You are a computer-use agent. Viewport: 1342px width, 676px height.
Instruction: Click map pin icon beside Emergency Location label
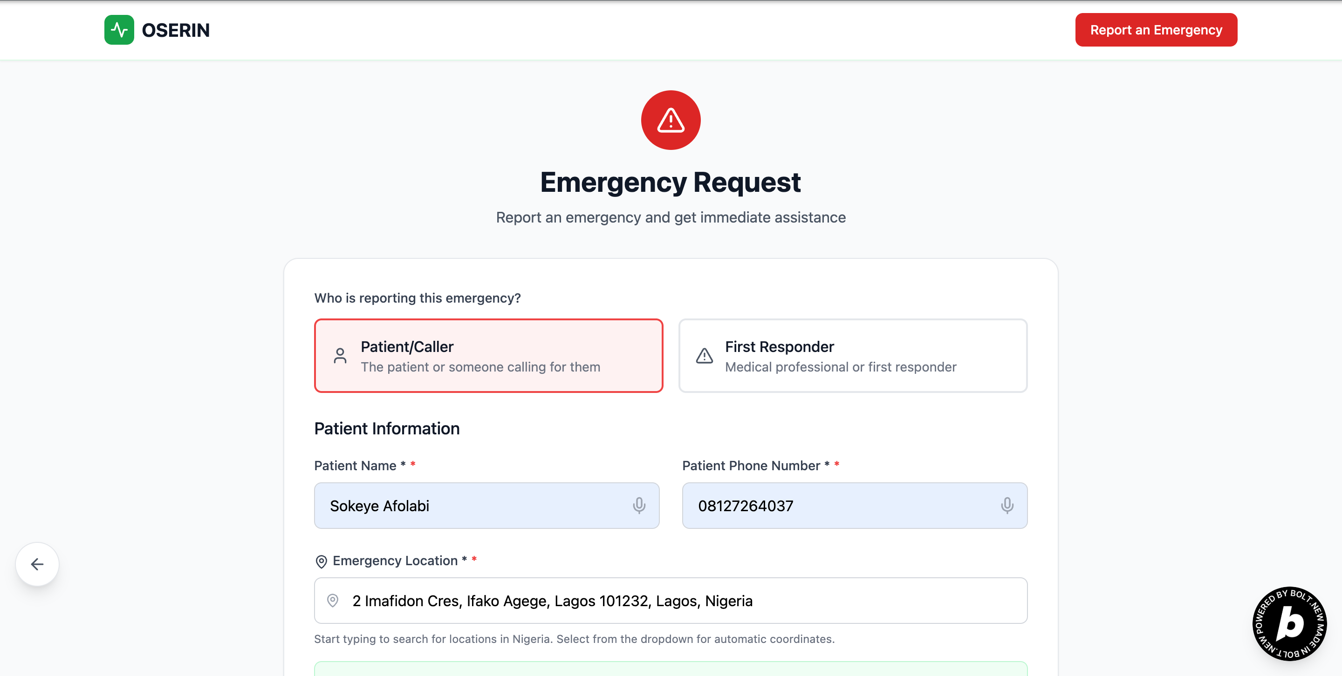(321, 561)
